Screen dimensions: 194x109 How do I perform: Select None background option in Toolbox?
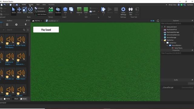(x=24, y=99)
